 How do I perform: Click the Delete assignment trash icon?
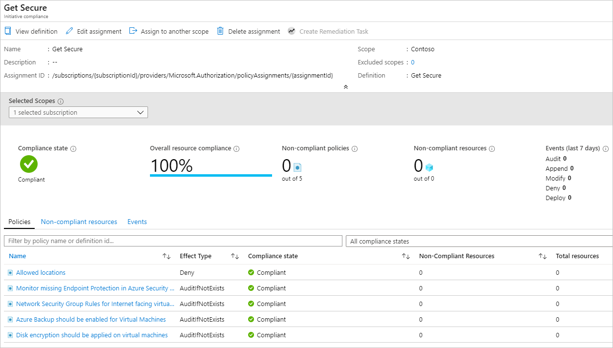(x=220, y=31)
